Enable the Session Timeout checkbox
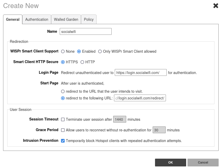Screen dimensions: 222x168 (63, 119)
